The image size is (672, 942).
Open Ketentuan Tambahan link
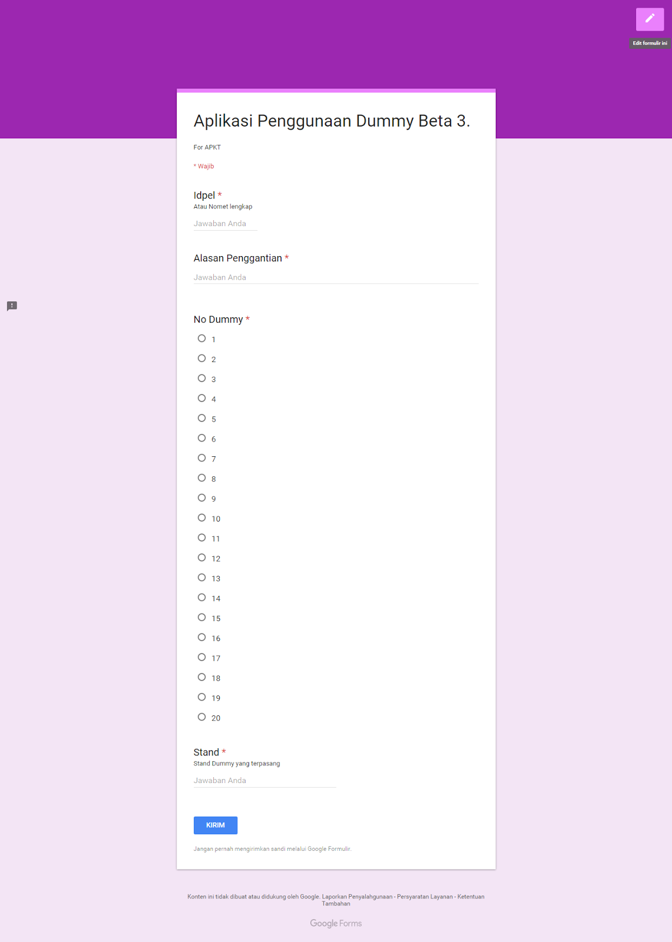(403, 900)
